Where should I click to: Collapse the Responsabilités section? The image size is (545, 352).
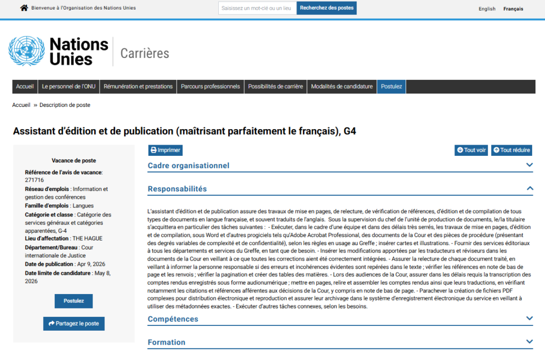(529, 189)
